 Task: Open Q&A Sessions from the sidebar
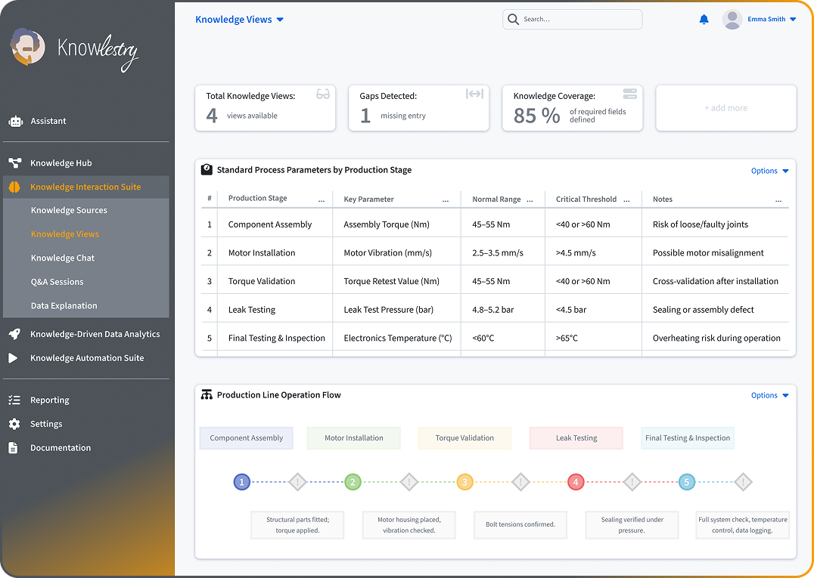57,282
